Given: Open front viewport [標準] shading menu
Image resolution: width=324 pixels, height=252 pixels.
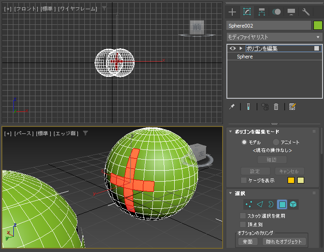Looking at the screenshot, I should tap(48, 9).
